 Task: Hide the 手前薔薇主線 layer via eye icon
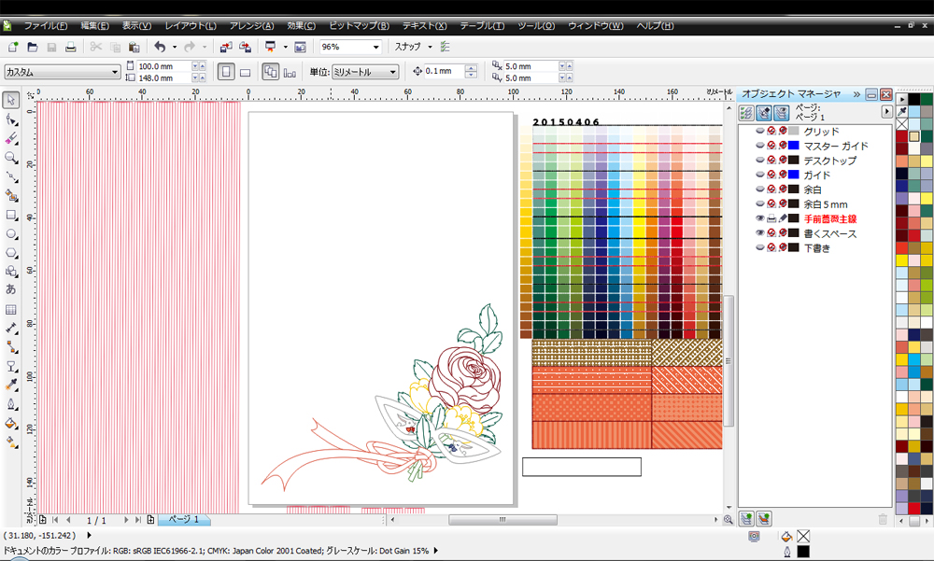pyautogui.click(x=759, y=218)
